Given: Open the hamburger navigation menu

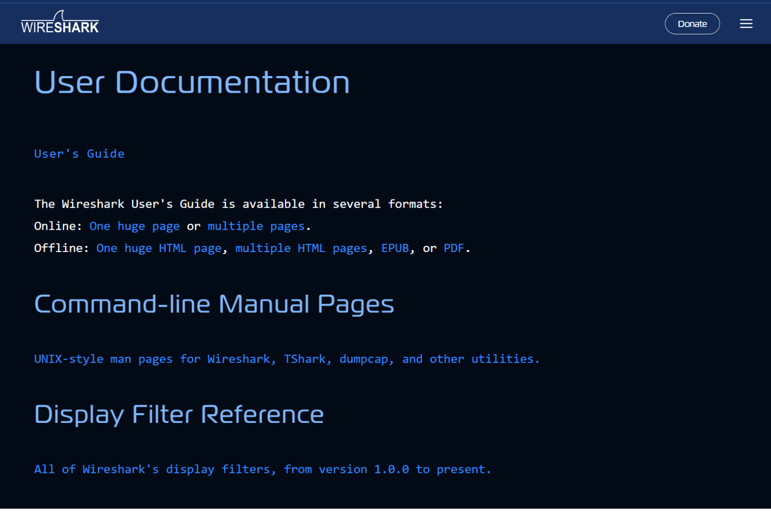Looking at the screenshot, I should [x=746, y=24].
